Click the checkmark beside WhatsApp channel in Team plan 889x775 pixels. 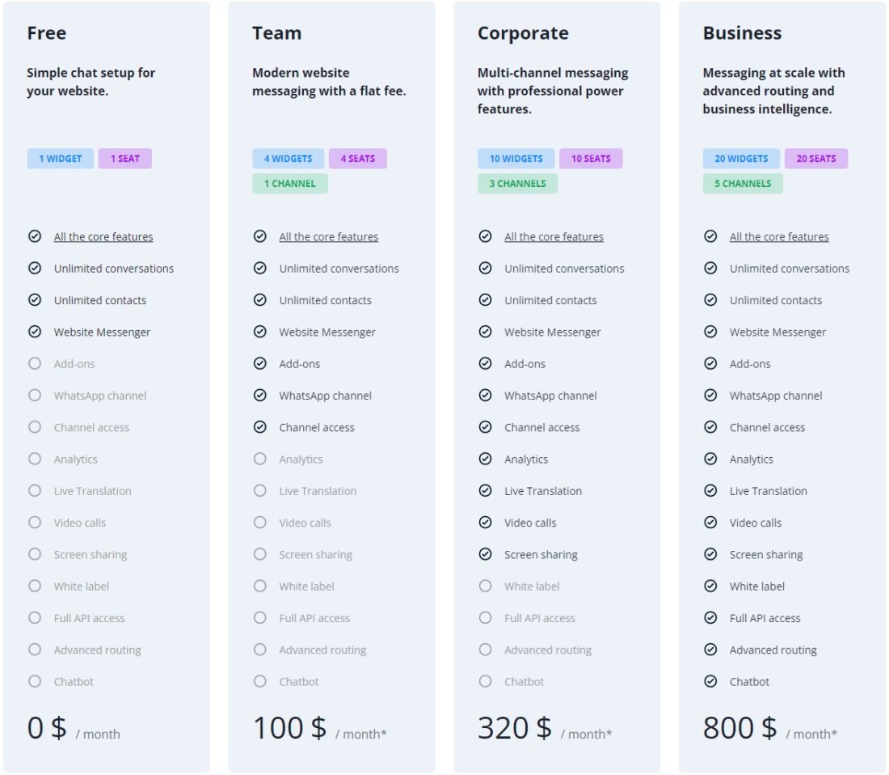(260, 395)
